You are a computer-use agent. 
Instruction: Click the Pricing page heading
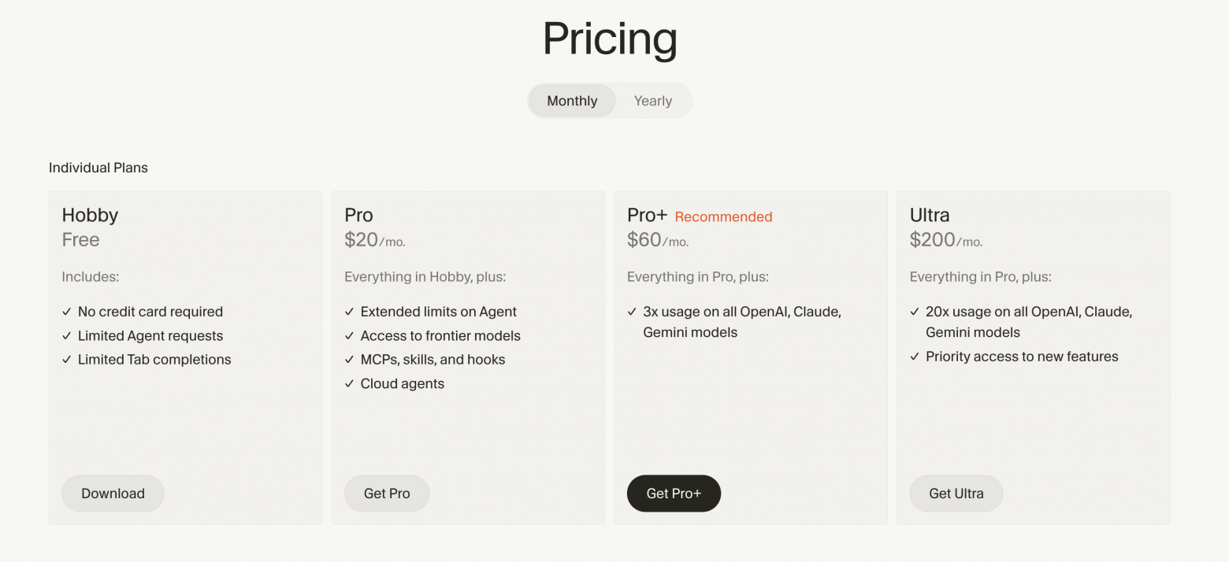coord(610,38)
